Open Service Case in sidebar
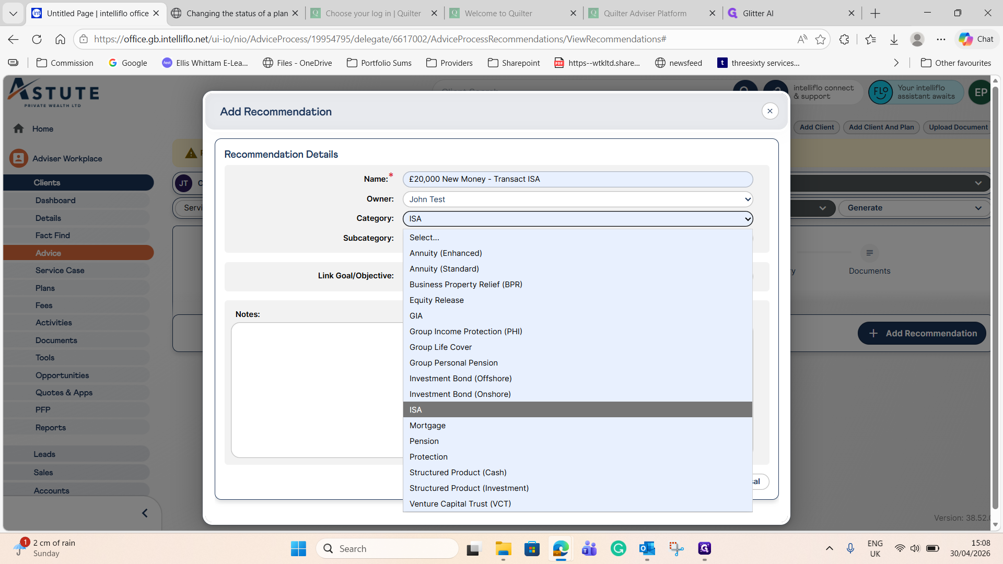Image resolution: width=1003 pixels, height=564 pixels. (x=76, y=270)
